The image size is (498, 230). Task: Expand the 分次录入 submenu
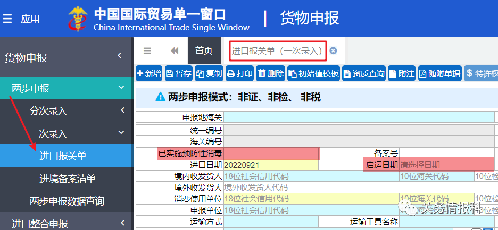[65, 110]
